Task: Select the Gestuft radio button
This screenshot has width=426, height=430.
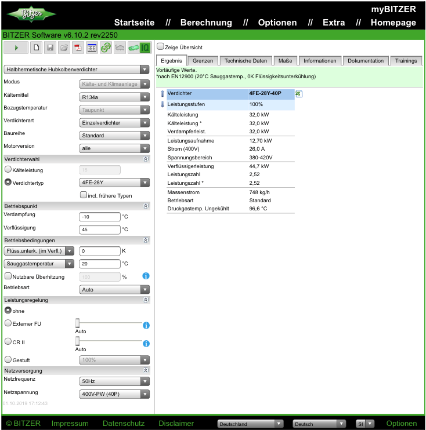Action: tap(8, 359)
